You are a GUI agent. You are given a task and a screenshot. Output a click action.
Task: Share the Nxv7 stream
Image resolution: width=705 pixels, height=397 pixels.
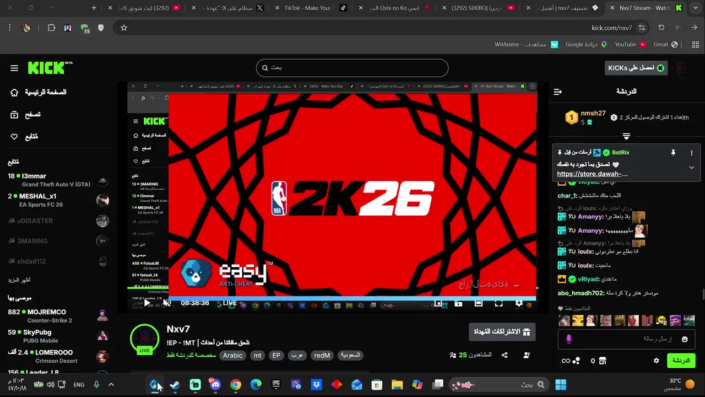tap(505, 355)
